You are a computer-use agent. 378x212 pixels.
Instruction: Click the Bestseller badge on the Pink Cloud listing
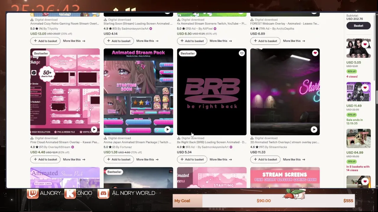(41, 54)
